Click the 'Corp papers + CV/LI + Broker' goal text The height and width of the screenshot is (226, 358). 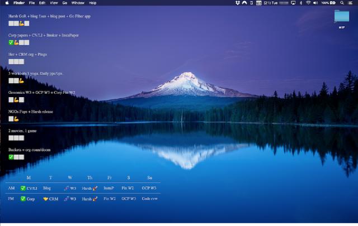click(x=44, y=35)
